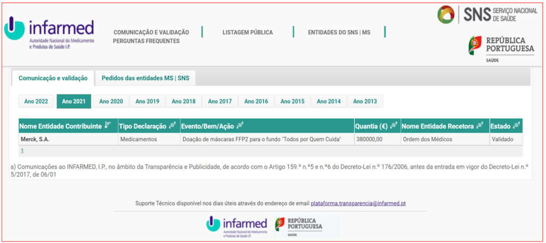Sort by Evento/Bem/Ação column icon
The height and width of the screenshot is (243, 546).
point(240,126)
